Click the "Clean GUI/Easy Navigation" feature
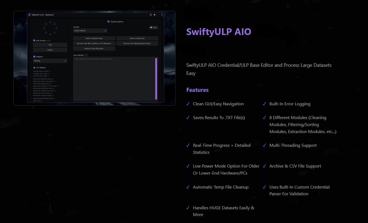Image resolution: width=368 pixels, height=223 pixels. point(218,104)
